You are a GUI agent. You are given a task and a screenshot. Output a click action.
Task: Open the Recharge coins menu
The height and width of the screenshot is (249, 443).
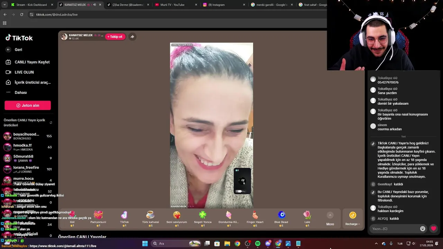coord(352,219)
